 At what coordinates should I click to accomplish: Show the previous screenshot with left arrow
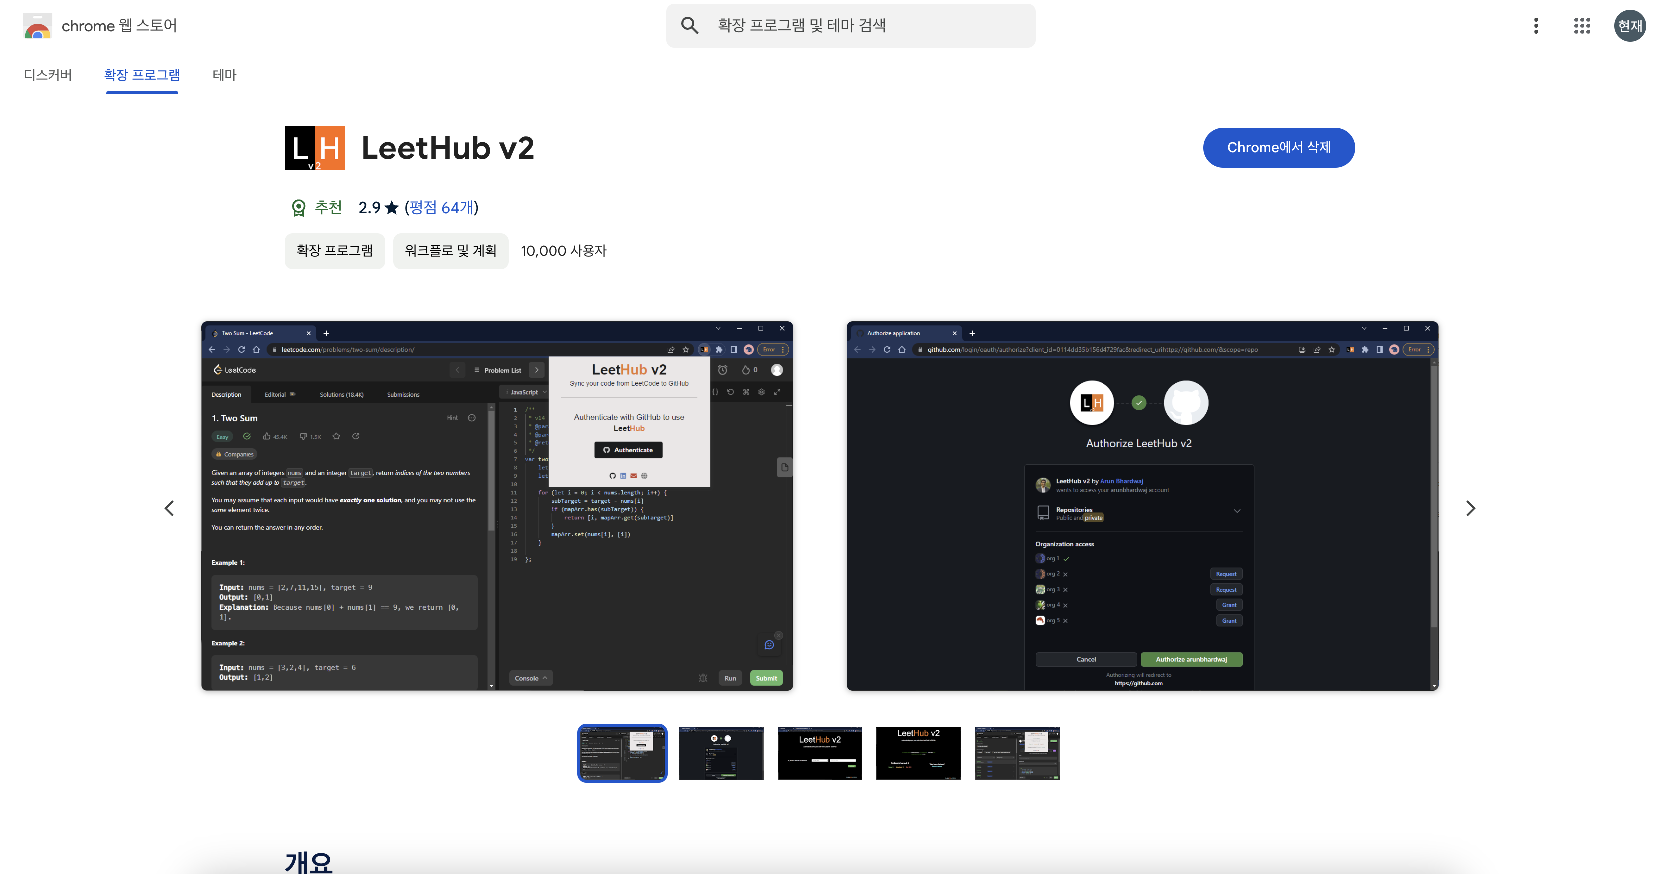(169, 508)
